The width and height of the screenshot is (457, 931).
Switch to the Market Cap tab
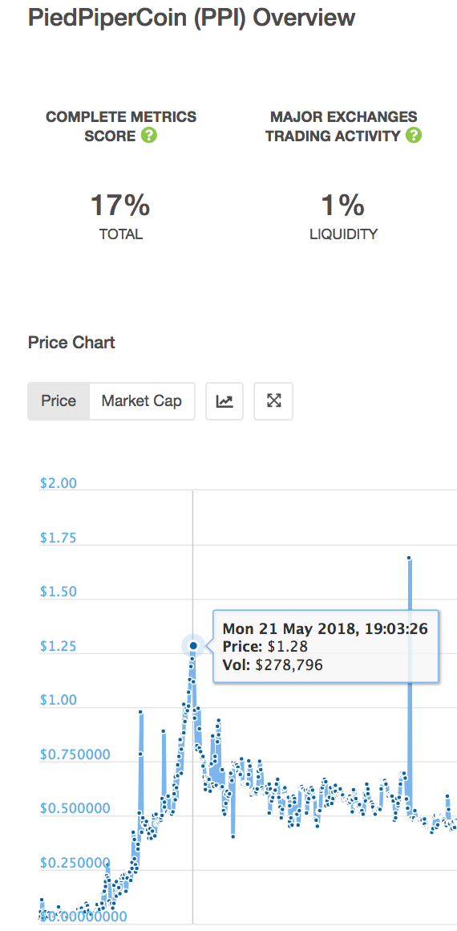click(x=142, y=401)
